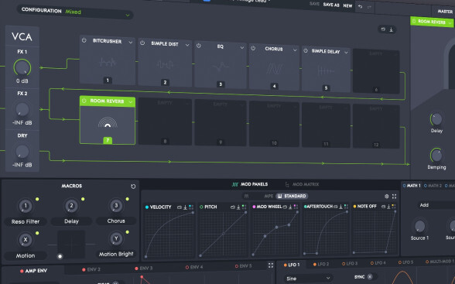Open Bitcrusher effect type dropdown arrow
This screenshot has height=284, width=455.
pyautogui.click(x=131, y=43)
